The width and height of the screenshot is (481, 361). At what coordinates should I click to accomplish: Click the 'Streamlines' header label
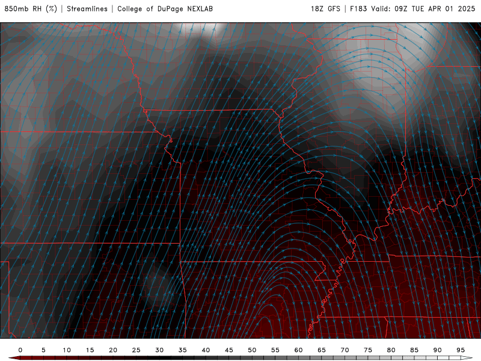tap(87, 9)
